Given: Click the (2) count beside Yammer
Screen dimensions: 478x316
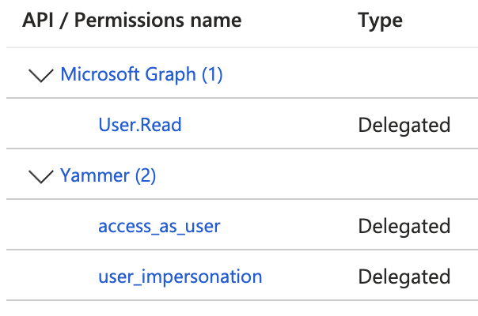Looking at the screenshot, I should tap(146, 175).
